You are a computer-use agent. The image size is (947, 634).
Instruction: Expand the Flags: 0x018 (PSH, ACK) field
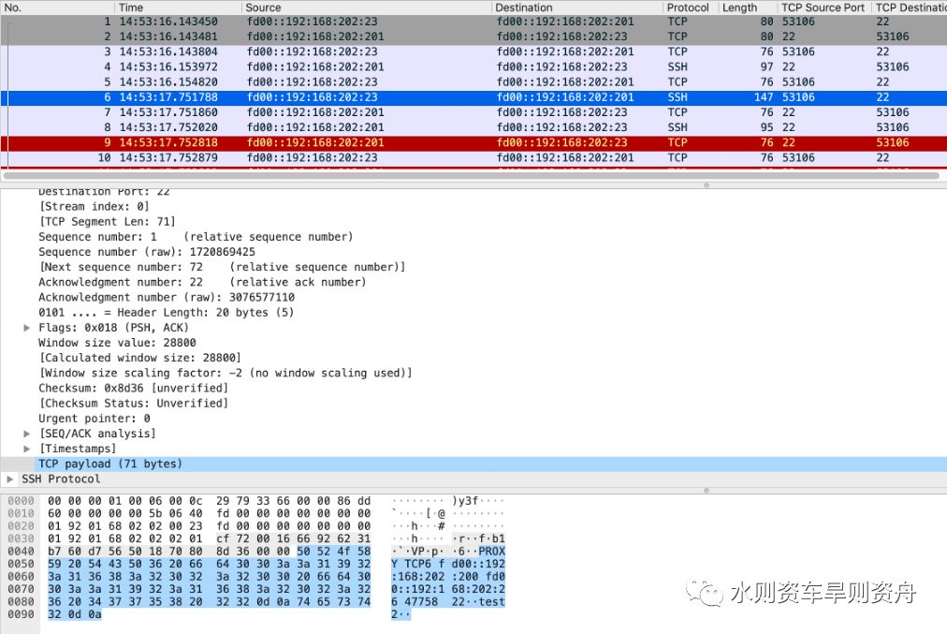tap(26, 328)
